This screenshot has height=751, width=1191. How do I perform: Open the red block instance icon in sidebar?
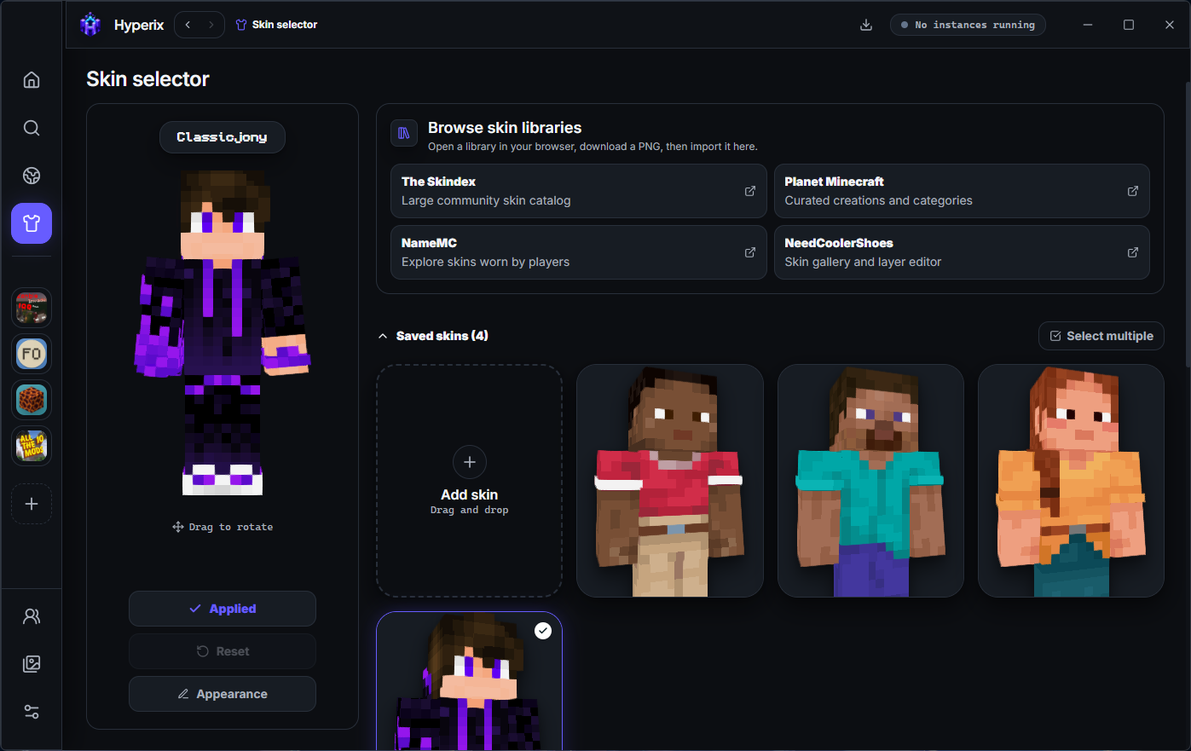(32, 400)
